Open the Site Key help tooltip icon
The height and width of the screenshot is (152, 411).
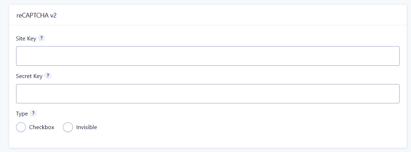pyautogui.click(x=41, y=38)
